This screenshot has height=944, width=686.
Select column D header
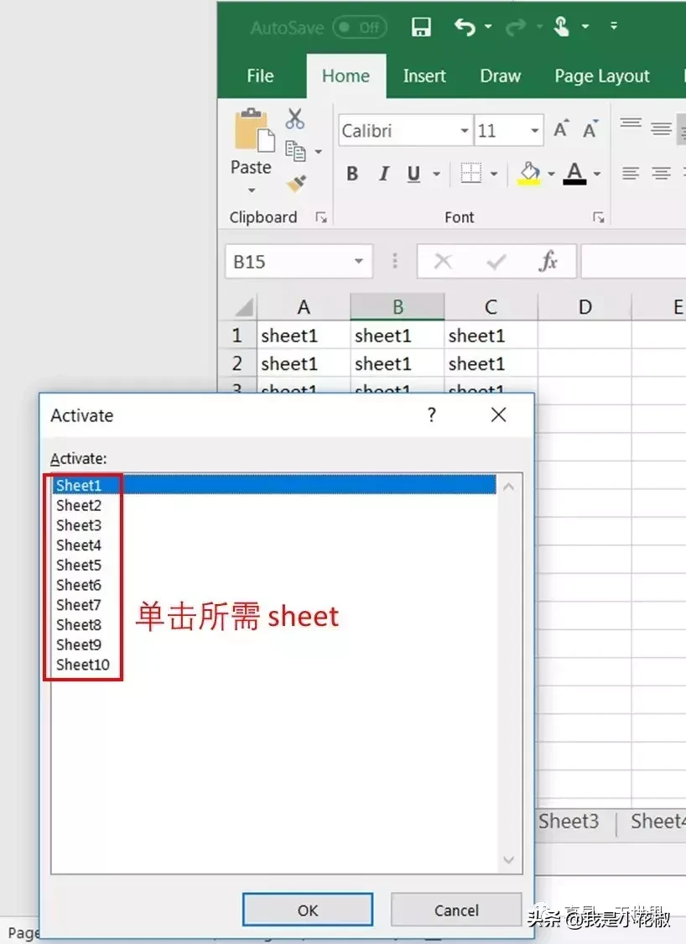(585, 307)
